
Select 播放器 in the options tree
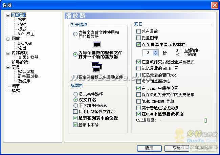(18, 15)
